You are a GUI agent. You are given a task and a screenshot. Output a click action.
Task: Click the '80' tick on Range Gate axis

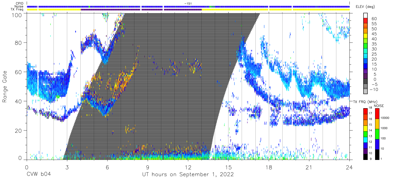coord(19,43)
